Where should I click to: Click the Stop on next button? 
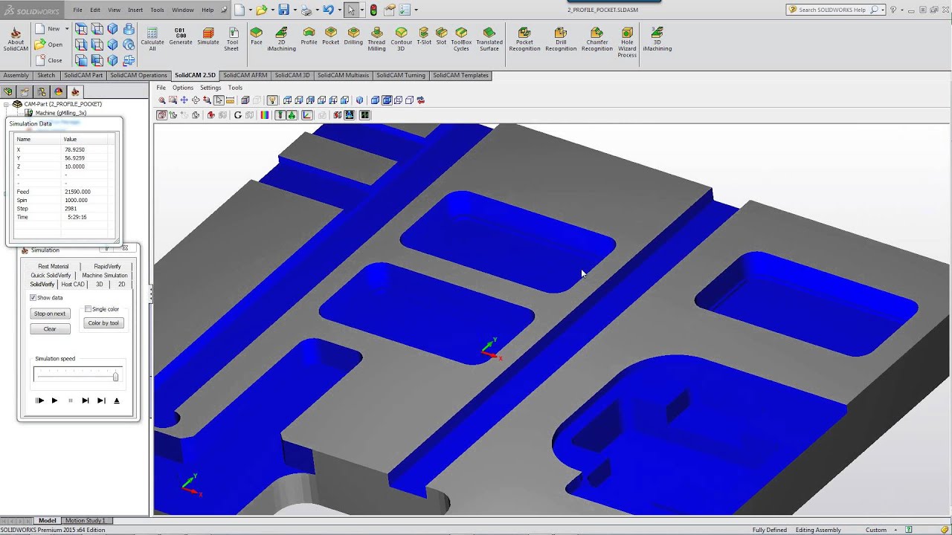[50, 314]
